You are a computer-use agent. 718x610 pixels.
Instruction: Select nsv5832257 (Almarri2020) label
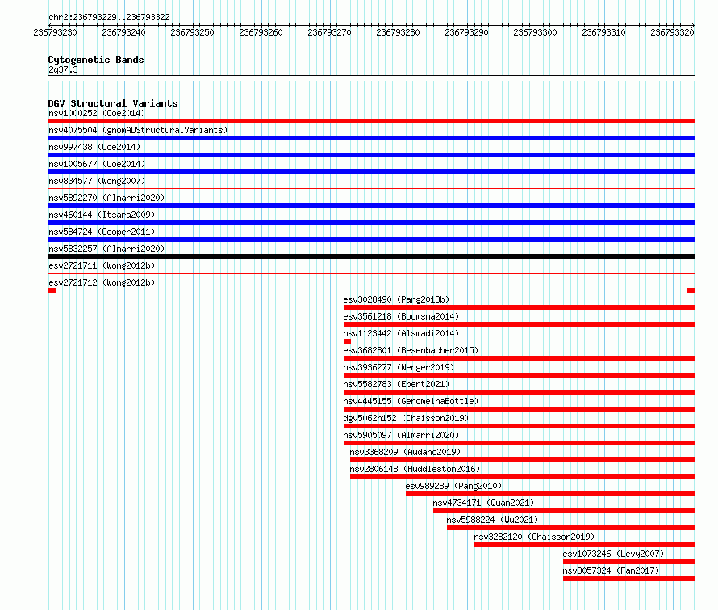[106, 249]
